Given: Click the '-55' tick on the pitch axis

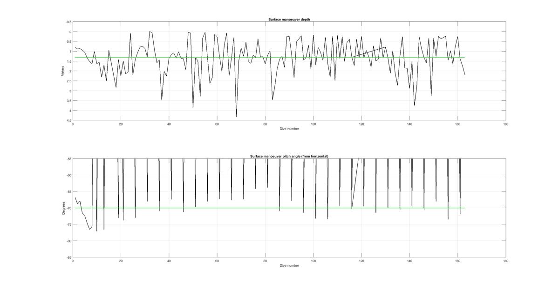Looking at the screenshot, I should (x=69, y=159).
